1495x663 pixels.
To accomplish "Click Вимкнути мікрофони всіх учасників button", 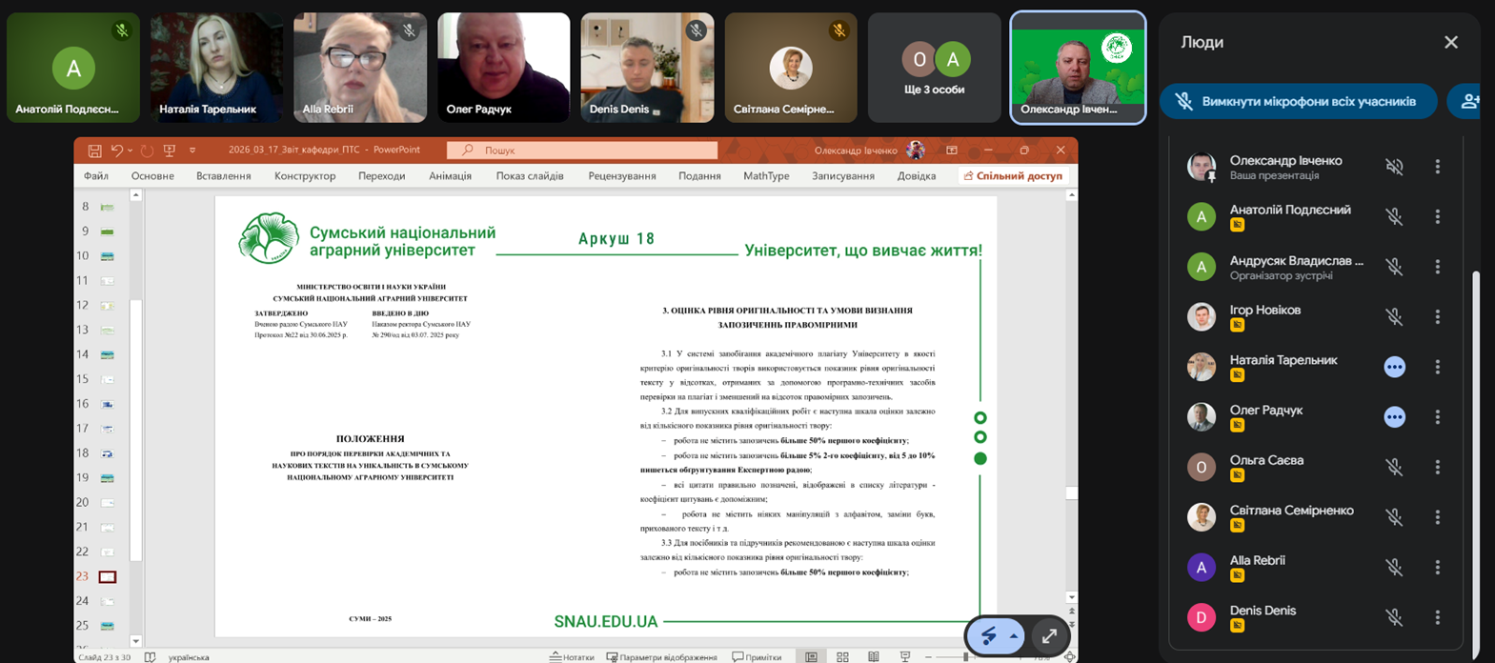I will click(1298, 101).
